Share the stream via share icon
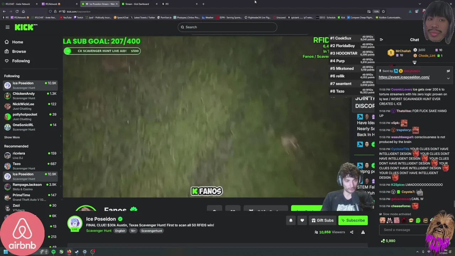This screenshot has width=455, height=256. coord(352,232)
